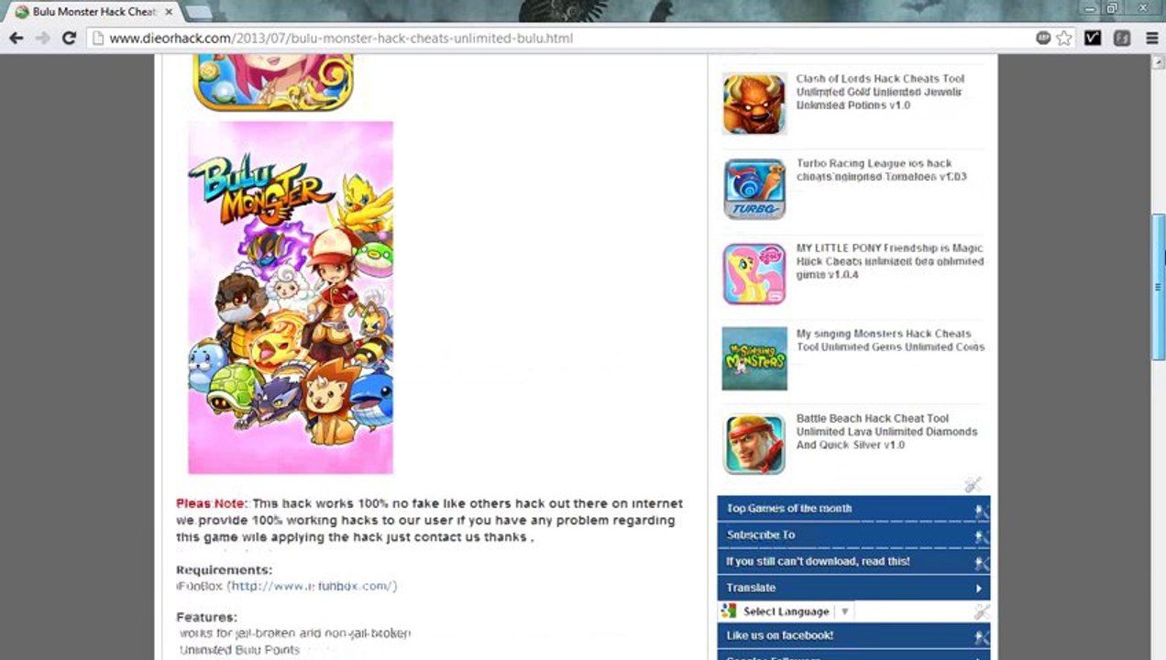The height and width of the screenshot is (660, 1166).
Task: Click the address bar URL field
Action: (x=568, y=38)
